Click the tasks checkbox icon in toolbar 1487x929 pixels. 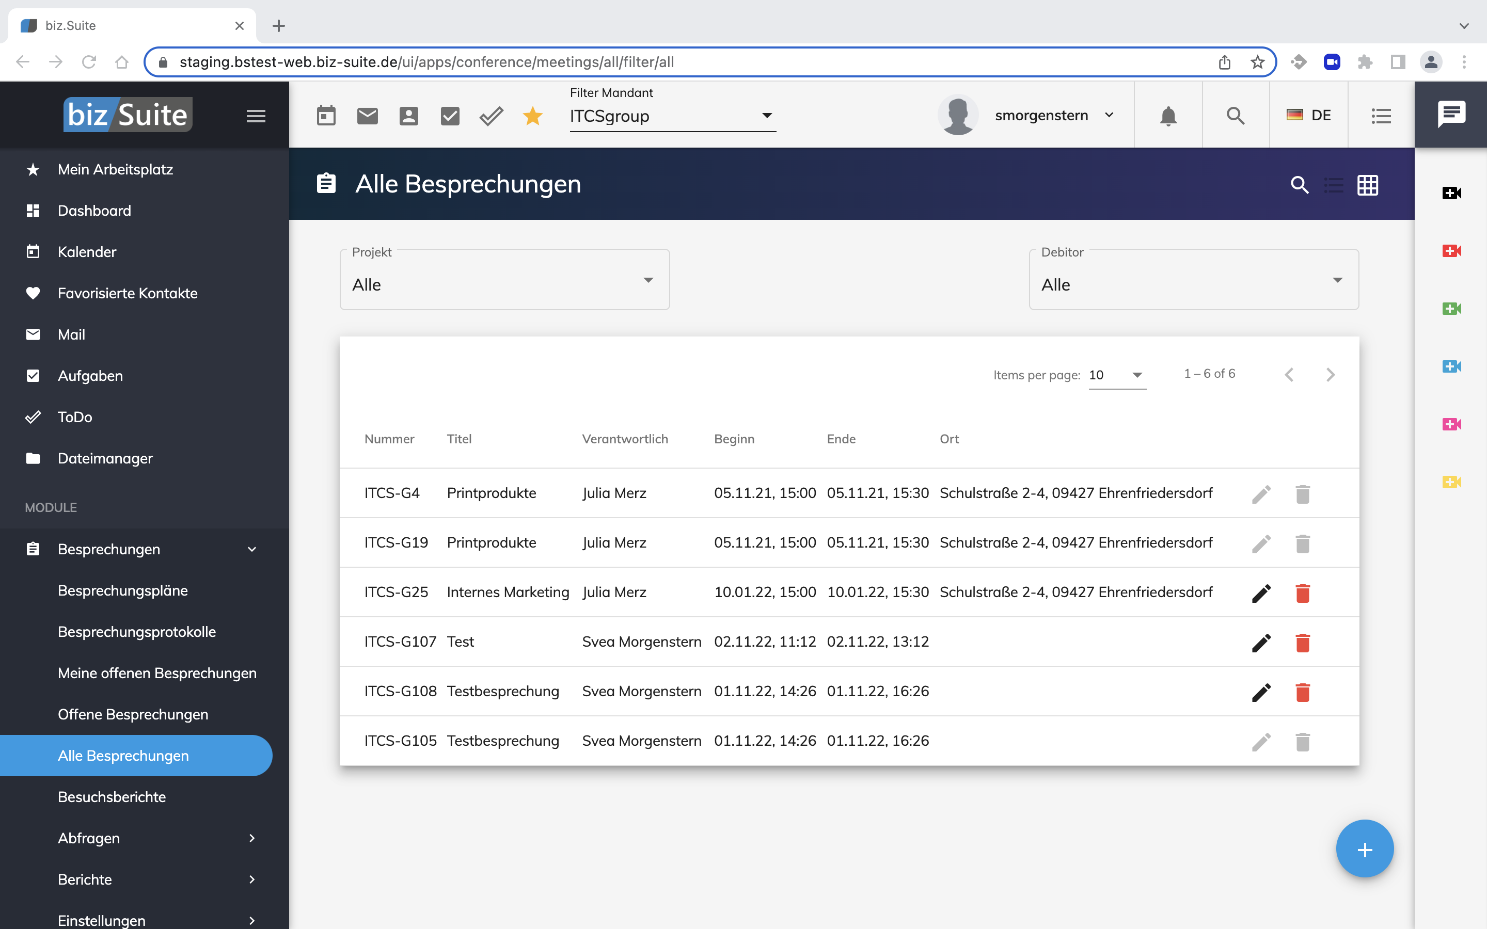450,116
